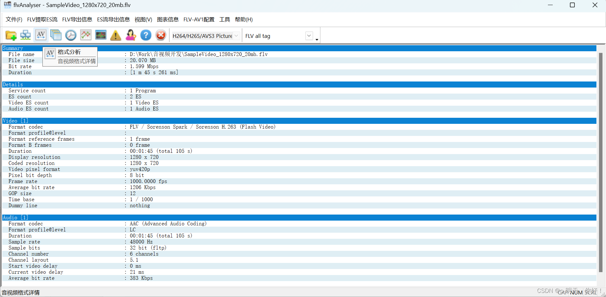This screenshot has width=606, height=297.
Task: Click the Channel layout label
Action: click(x=28, y=260)
